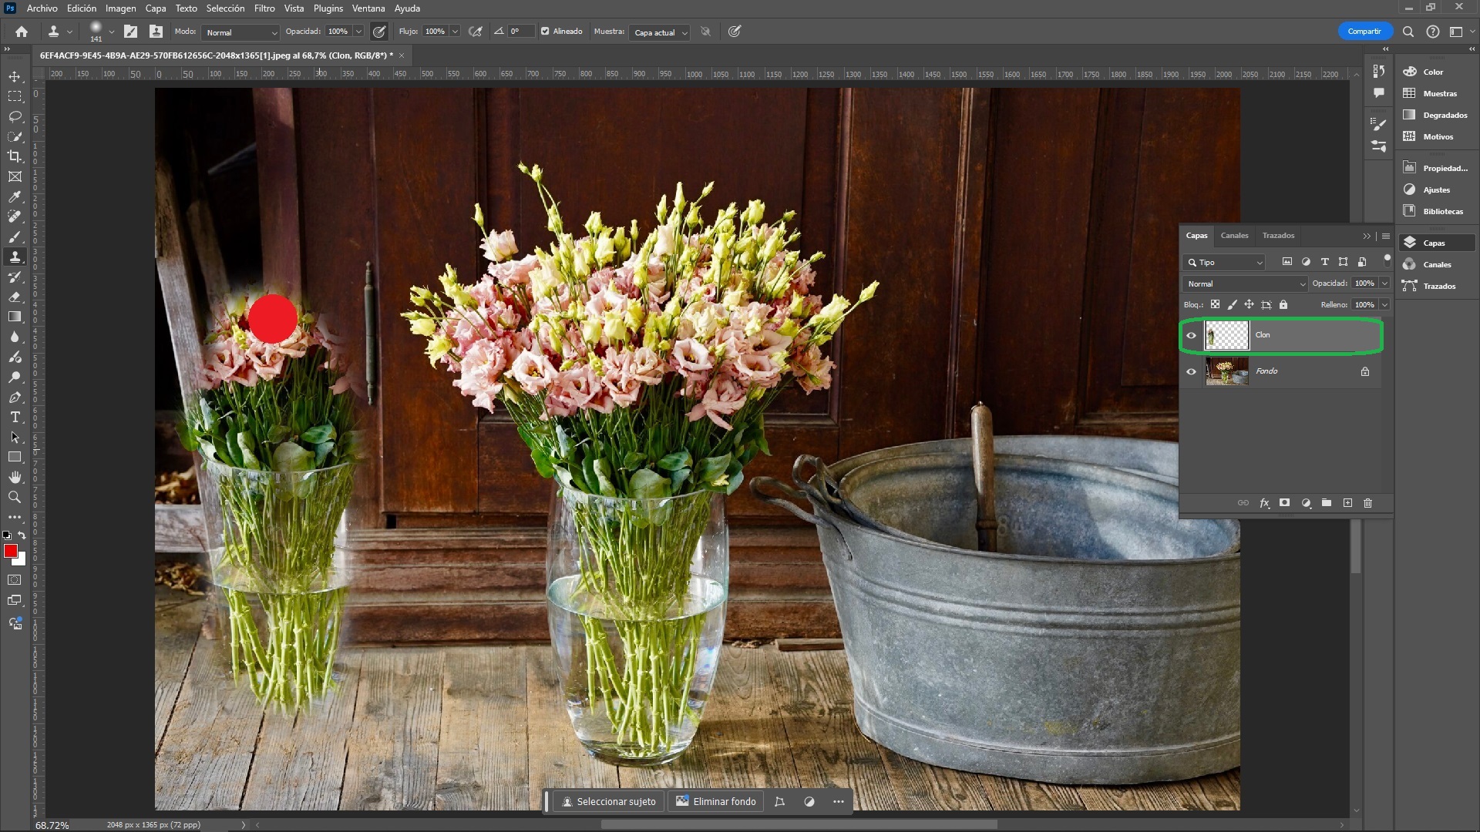Toggle Quick Mask mode
The image size is (1480, 832).
click(15, 579)
